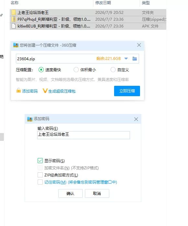Viewport: 188px width, 226px height.
Task: Select the 速度最快 radio button
Action: [x=41, y=70]
